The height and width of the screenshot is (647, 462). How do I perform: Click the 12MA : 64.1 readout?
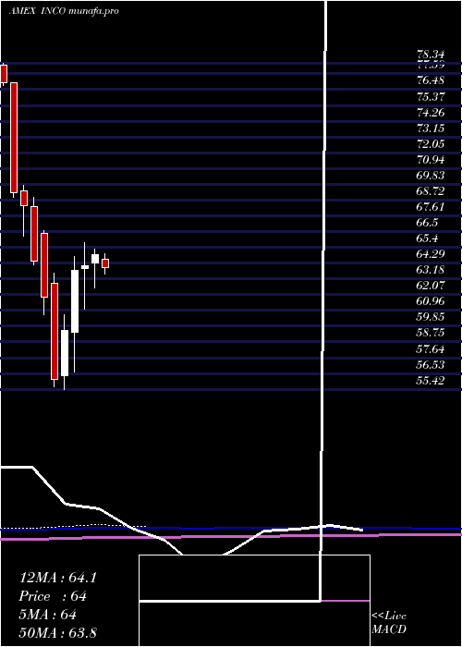(58, 578)
